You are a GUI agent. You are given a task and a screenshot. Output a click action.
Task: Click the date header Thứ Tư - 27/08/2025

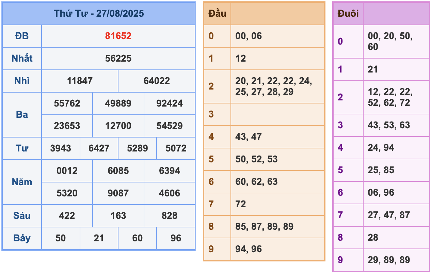coord(99,14)
